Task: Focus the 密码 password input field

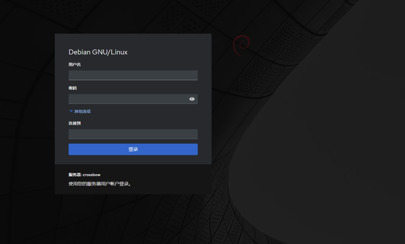Action: (128, 99)
